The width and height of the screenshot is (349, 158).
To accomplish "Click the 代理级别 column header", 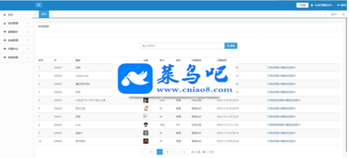I will [196, 61].
